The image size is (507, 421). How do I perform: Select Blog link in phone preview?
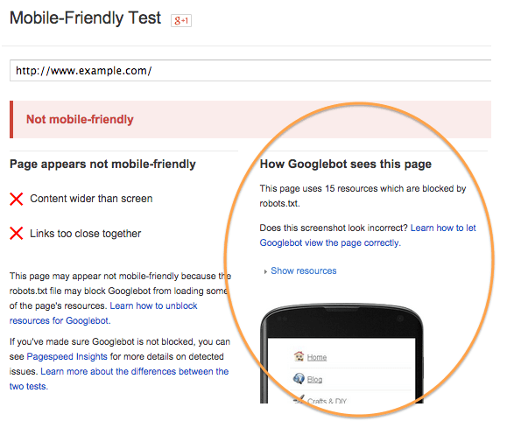314,379
